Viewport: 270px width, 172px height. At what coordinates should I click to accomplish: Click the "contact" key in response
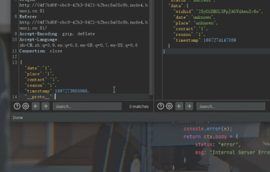point(184,29)
